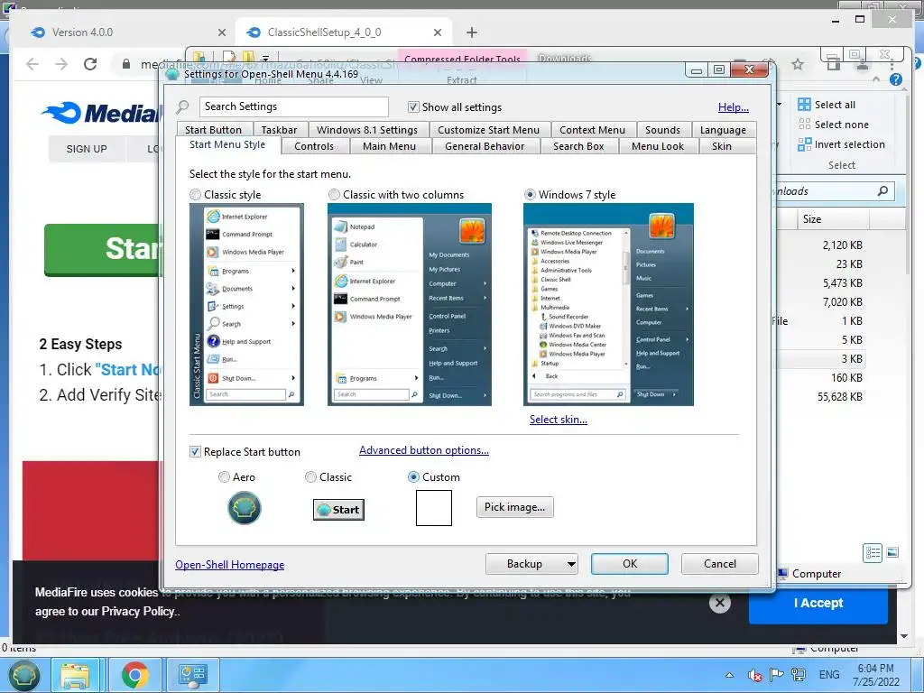Click the OK button

630,564
